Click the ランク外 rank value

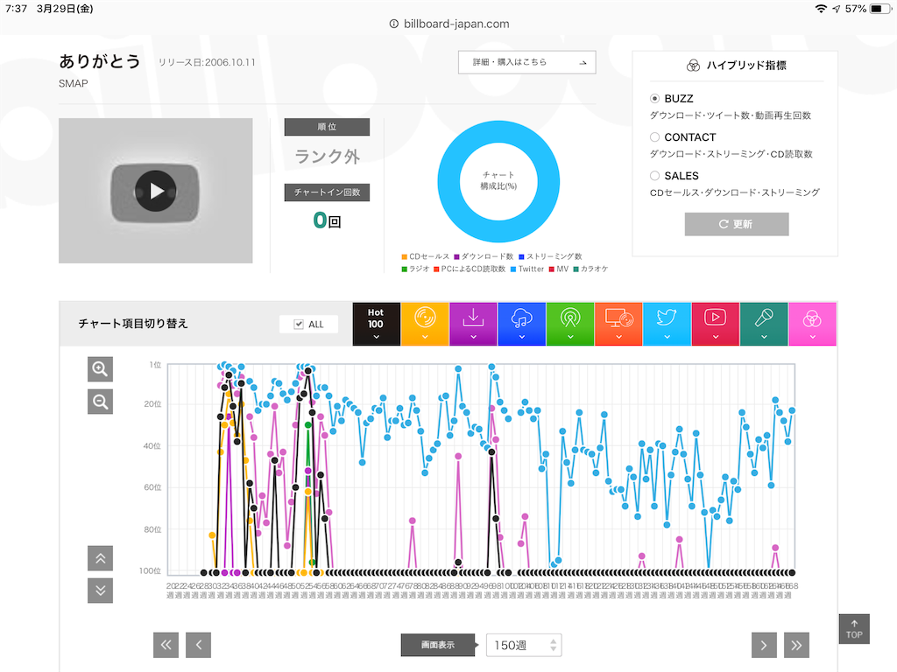(327, 157)
